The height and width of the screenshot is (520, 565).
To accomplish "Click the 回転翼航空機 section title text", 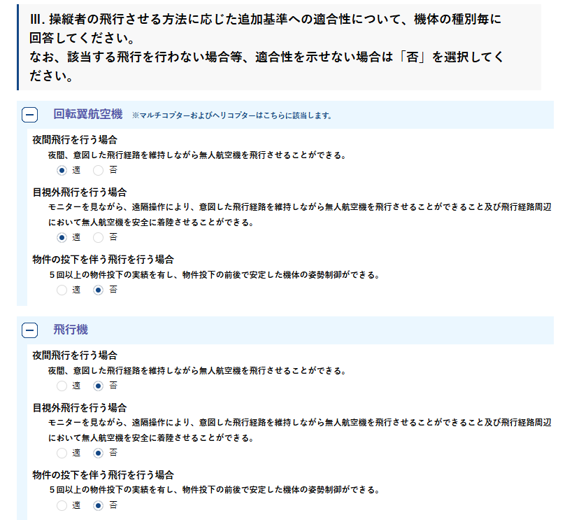I will pyautogui.click(x=88, y=114).
